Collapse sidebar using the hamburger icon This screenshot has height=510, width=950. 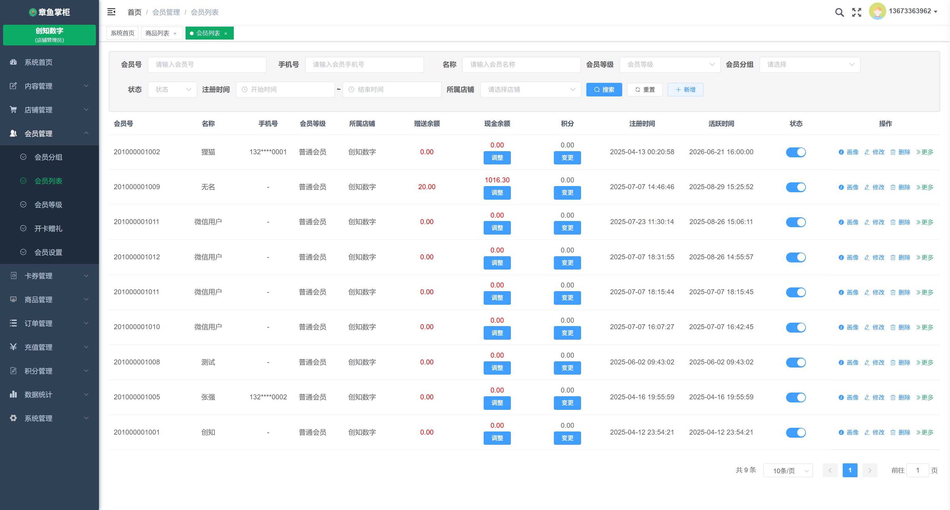pyautogui.click(x=111, y=12)
